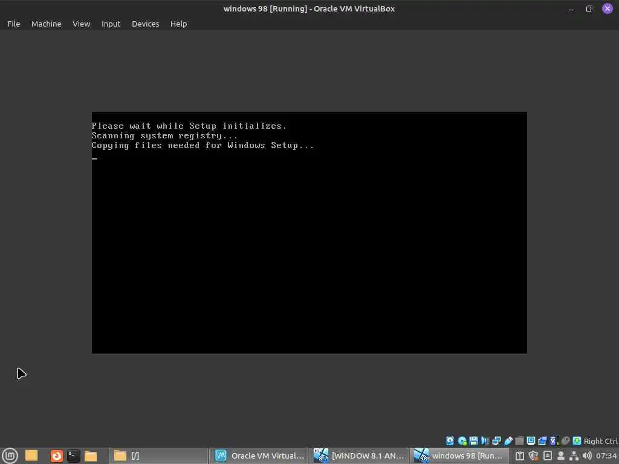619x464 pixels.
Task: Switch to Oracle VM VirtualBox Manager window
Action: click(259, 456)
